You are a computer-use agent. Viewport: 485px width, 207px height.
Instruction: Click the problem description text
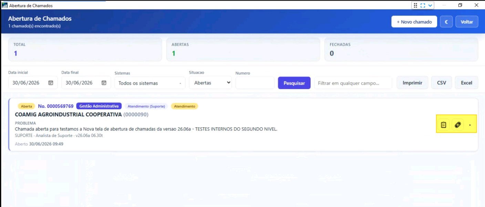click(x=146, y=129)
